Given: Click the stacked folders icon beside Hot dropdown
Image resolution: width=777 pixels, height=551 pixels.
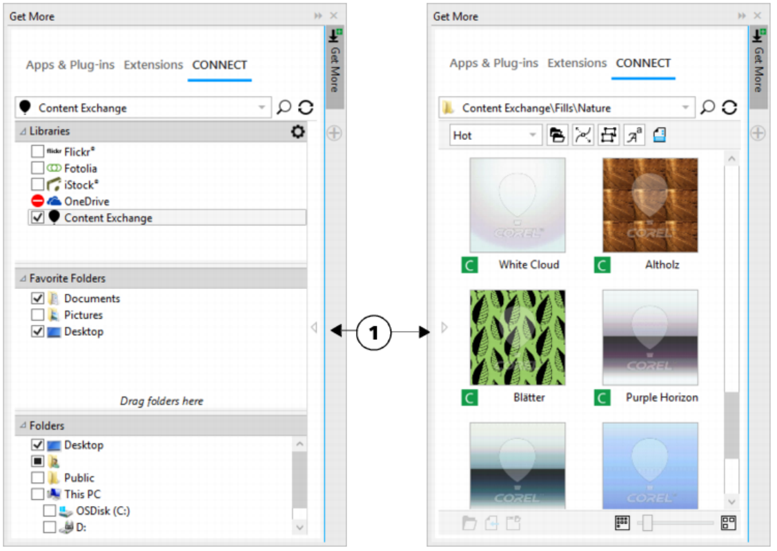Looking at the screenshot, I should click(558, 134).
